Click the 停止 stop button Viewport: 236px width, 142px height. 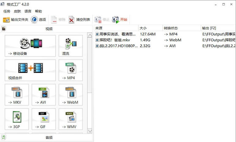pyautogui.click(x=102, y=20)
